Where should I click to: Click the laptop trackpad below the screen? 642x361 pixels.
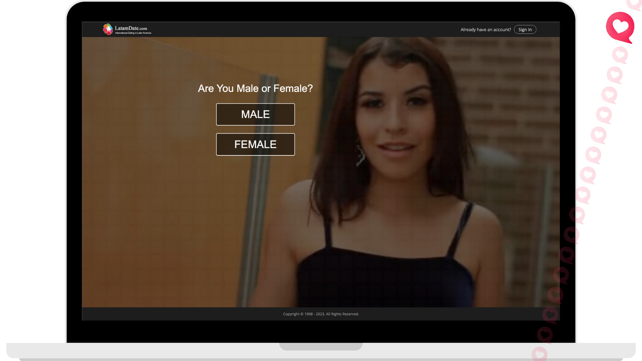321,347
